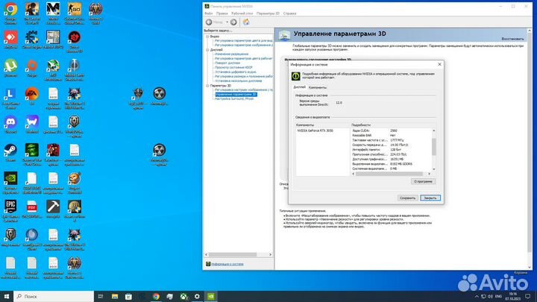
Task: Go to Home in NVIDIA Control Panel toolbar
Action: [x=246, y=22]
